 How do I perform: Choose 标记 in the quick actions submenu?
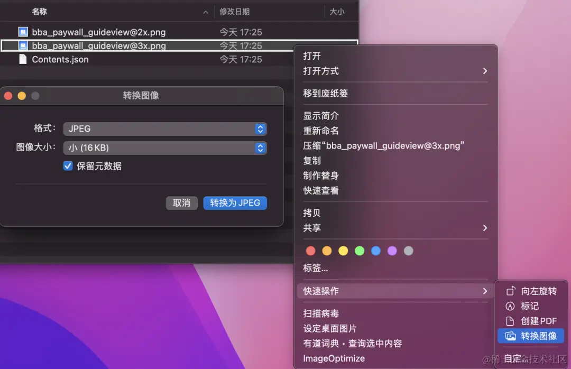click(x=531, y=306)
